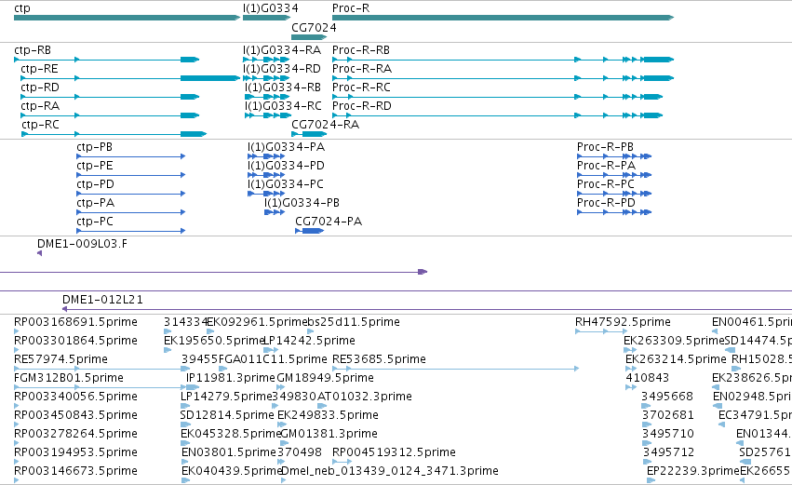This screenshot has height=485, width=792.
Task: Click Dmel_neb_013439_0124_3471.3prime label
Action: [389, 472]
